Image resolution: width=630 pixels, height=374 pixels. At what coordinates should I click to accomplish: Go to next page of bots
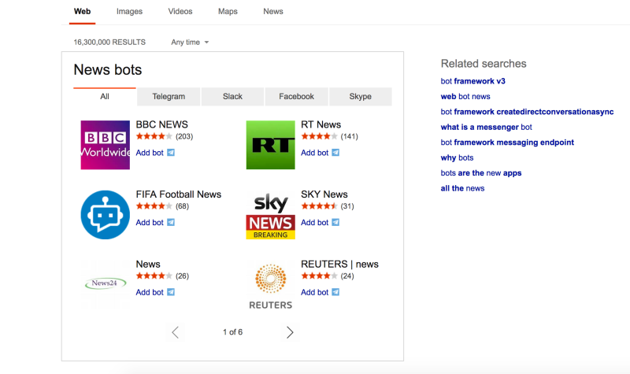[x=290, y=332]
